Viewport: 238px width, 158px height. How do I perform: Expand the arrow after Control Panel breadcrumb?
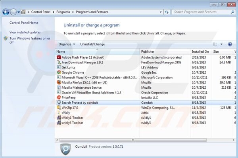click(54, 12)
